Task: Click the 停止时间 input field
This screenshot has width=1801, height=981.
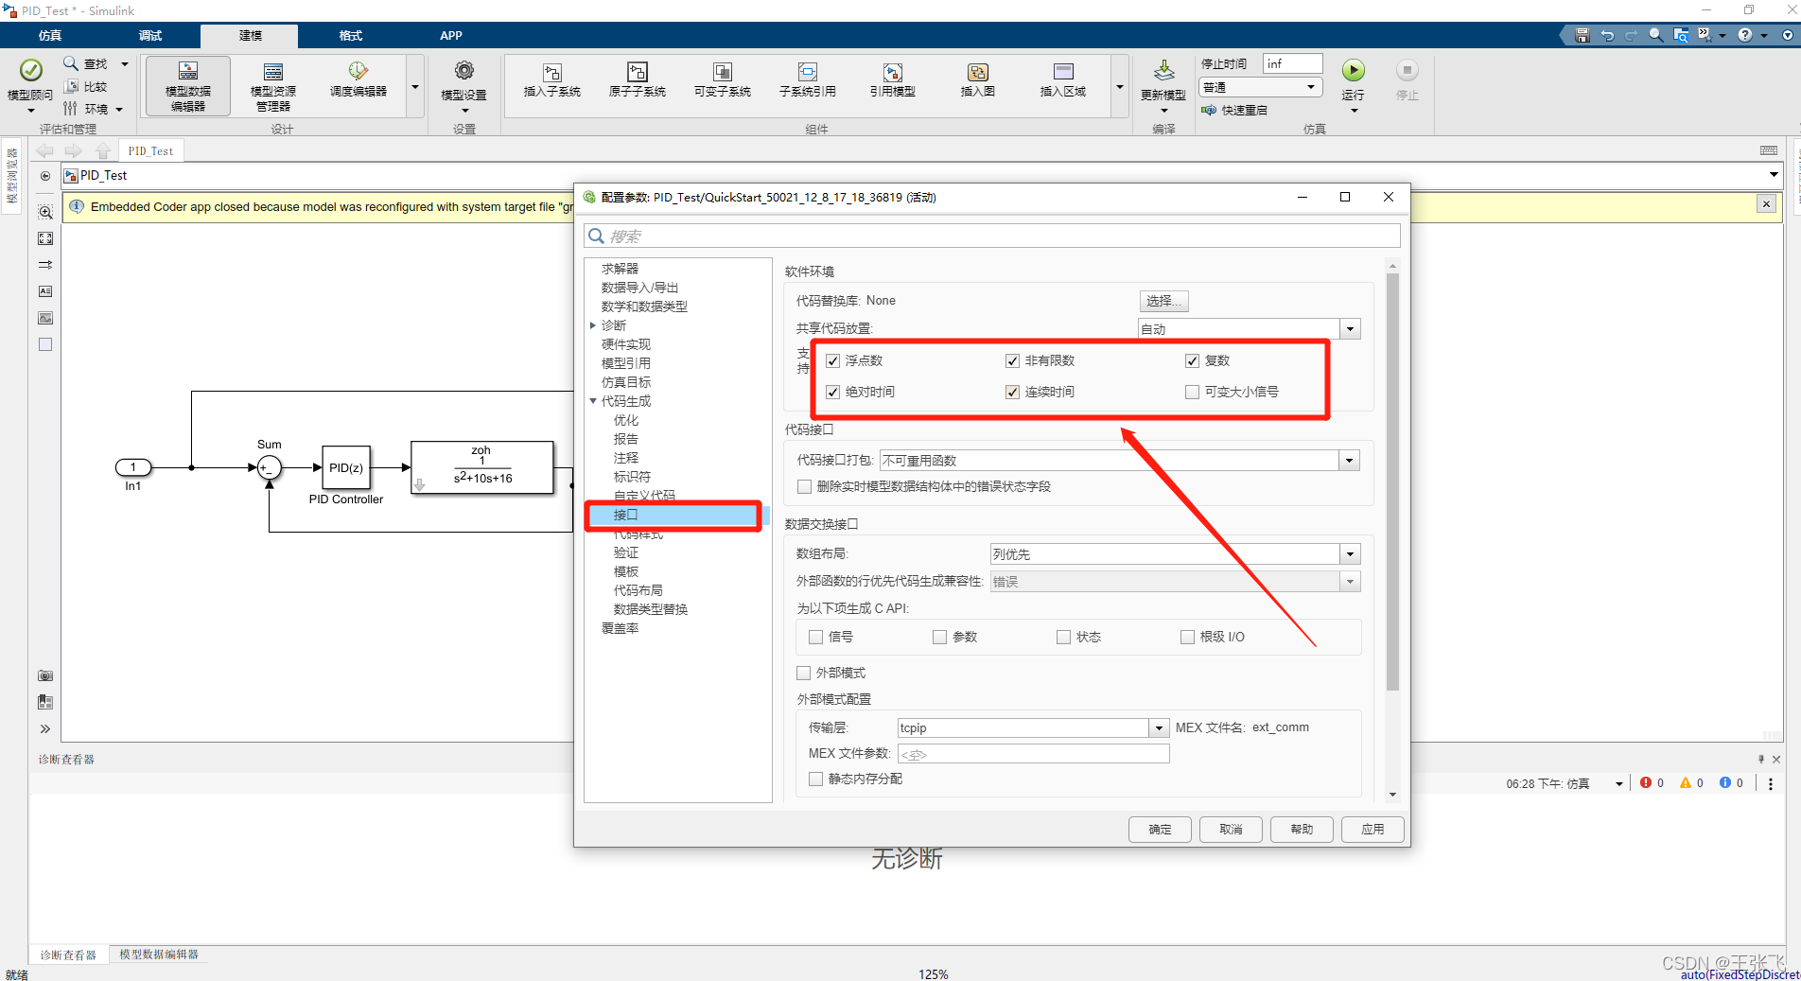Action: pos(1293,63)
